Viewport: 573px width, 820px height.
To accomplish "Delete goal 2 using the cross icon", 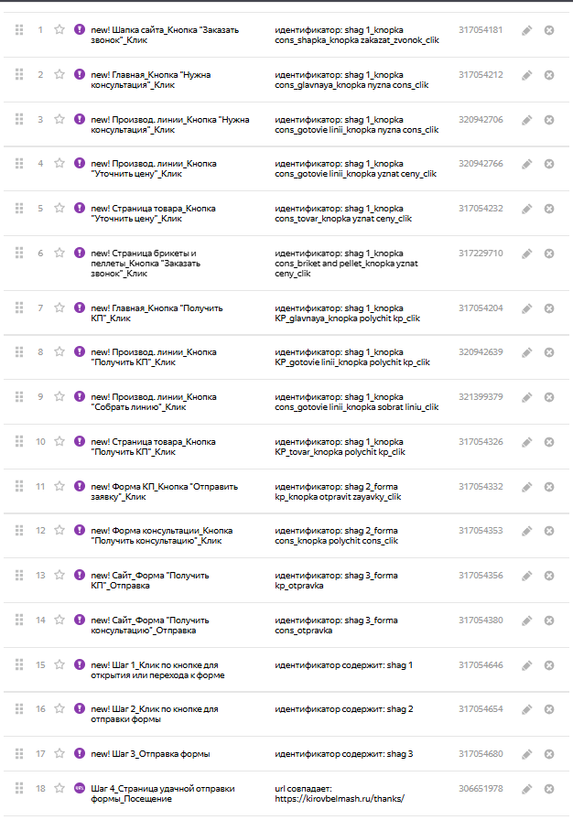I will click(x=549, y=75).
